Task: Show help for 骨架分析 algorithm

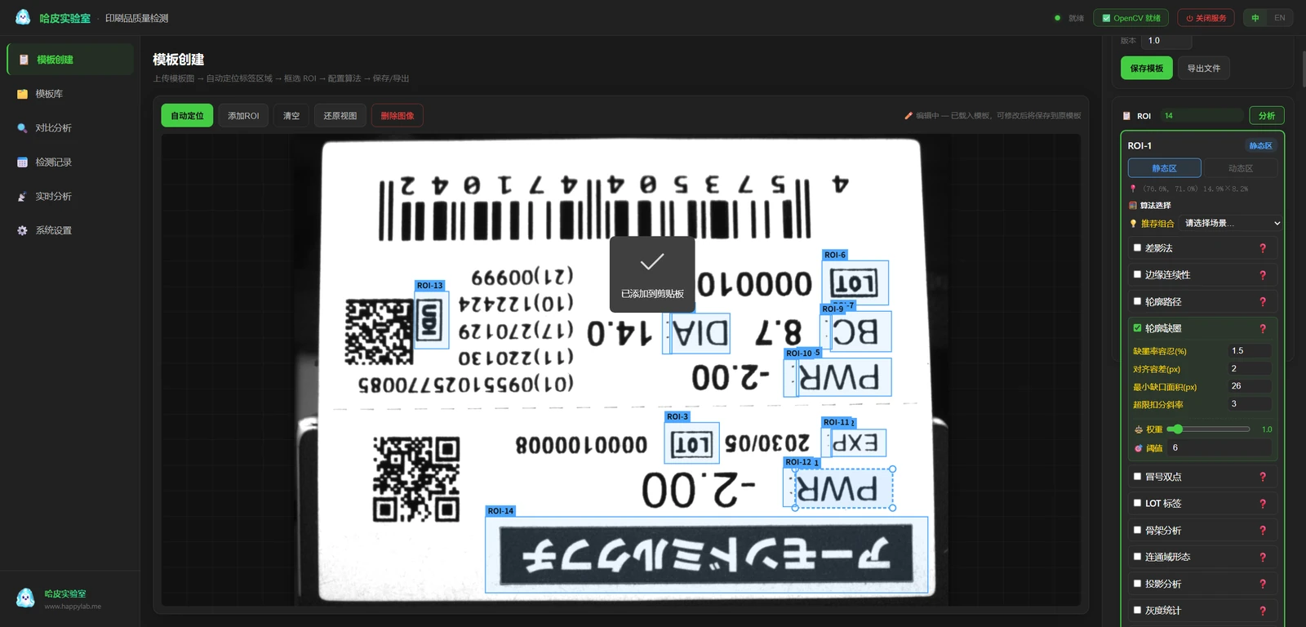Action: coord(1263,531)
